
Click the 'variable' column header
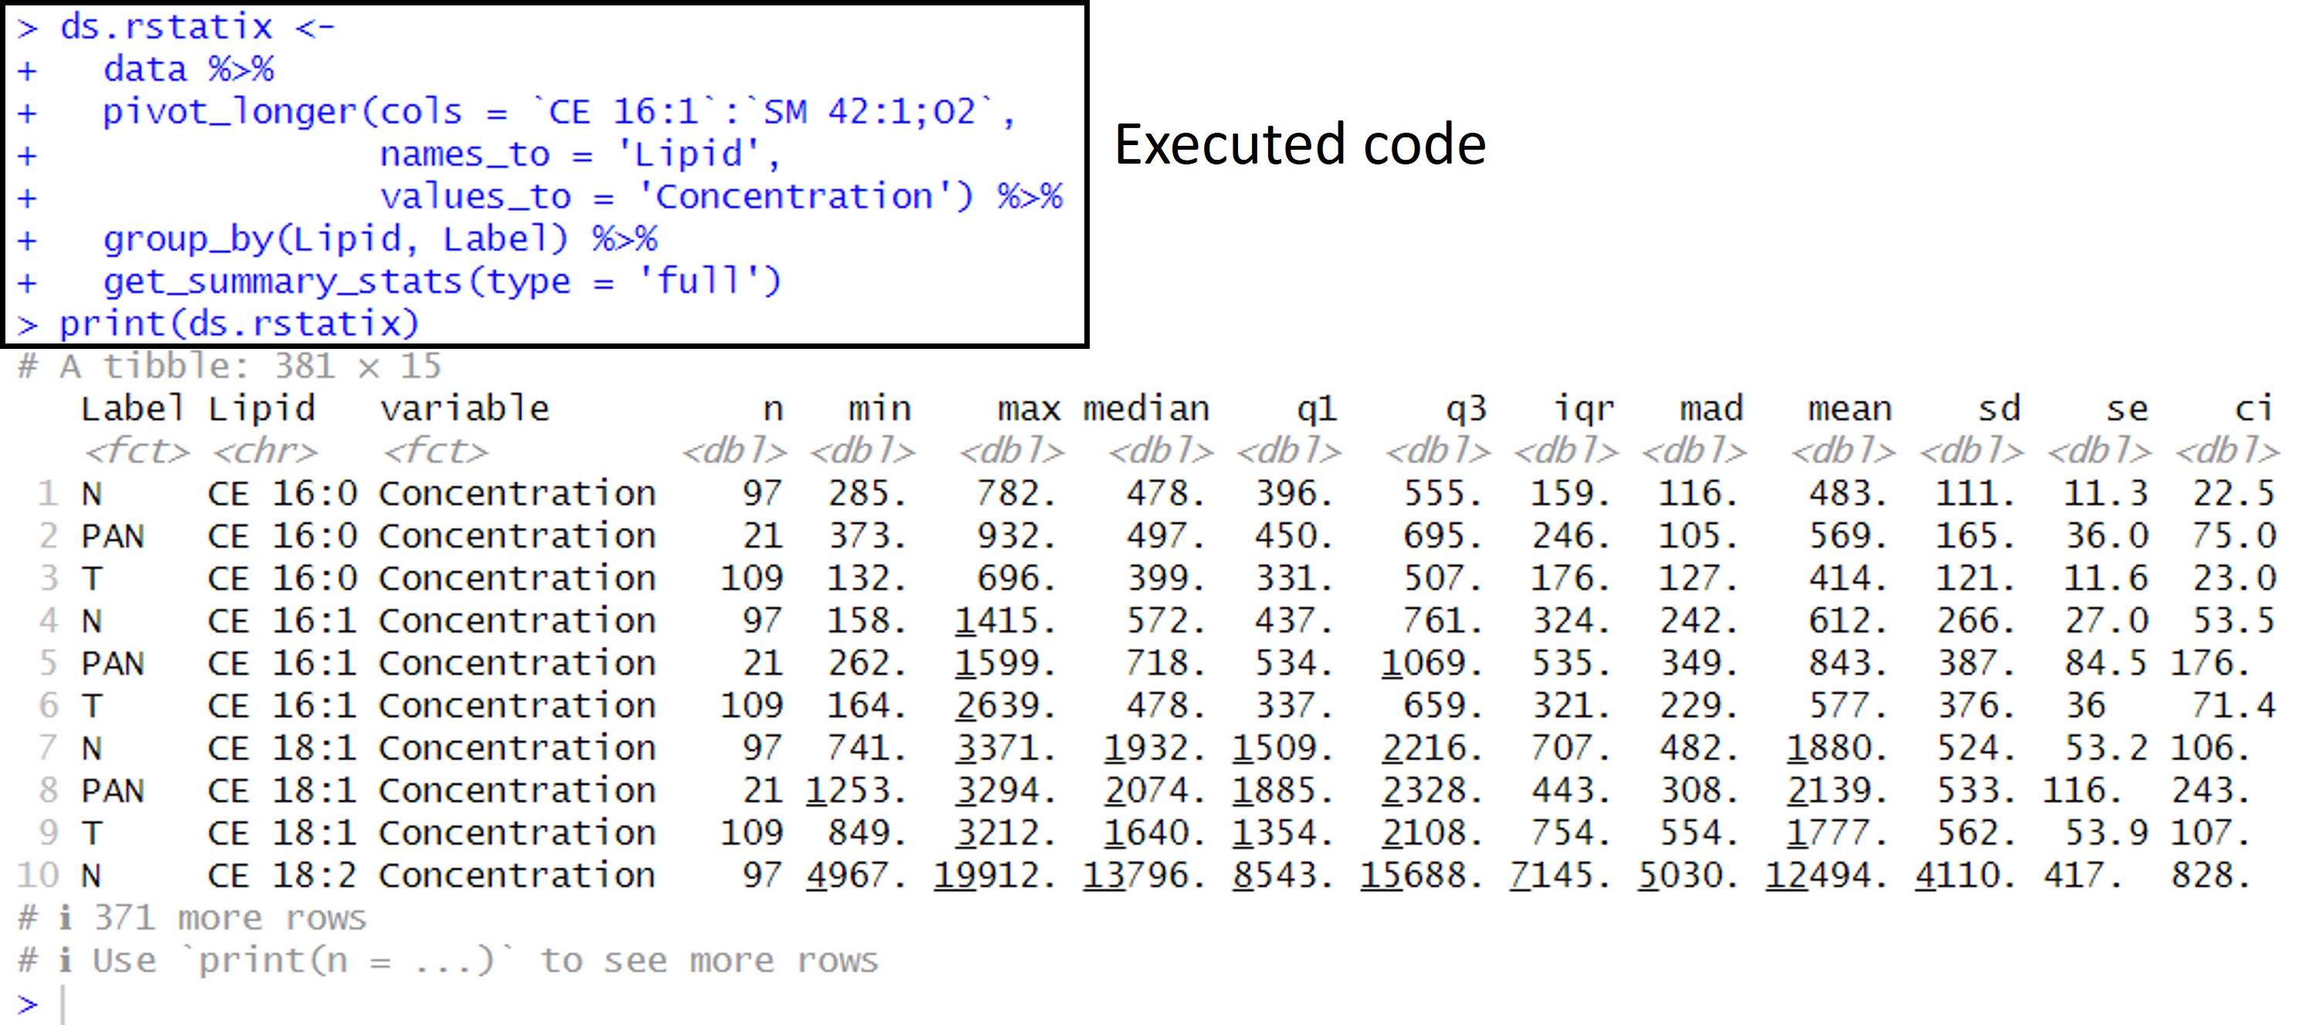[x=464, y=408]
